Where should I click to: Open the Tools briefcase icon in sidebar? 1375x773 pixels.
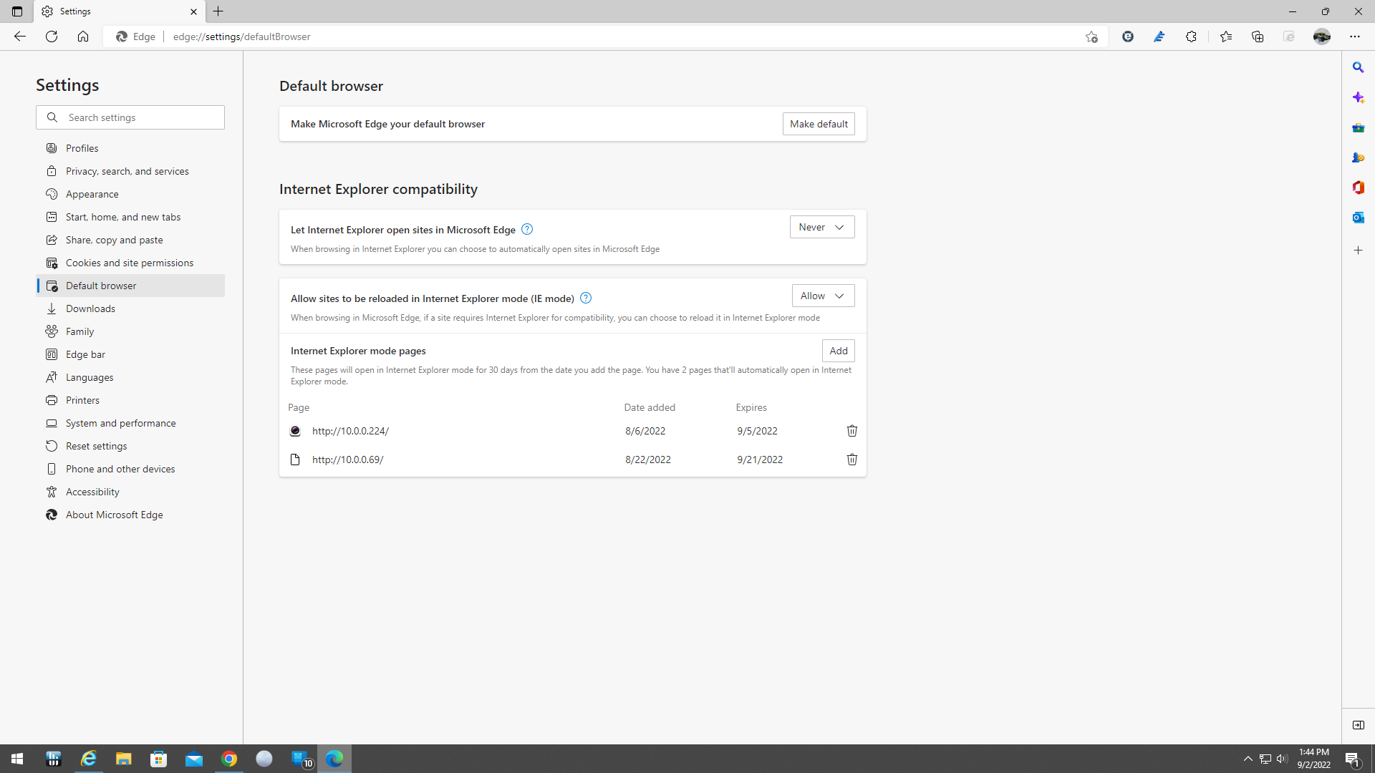(x=1358, y=127)
